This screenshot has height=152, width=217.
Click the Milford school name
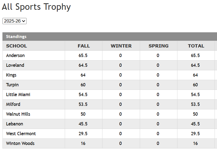coord(13,104)
